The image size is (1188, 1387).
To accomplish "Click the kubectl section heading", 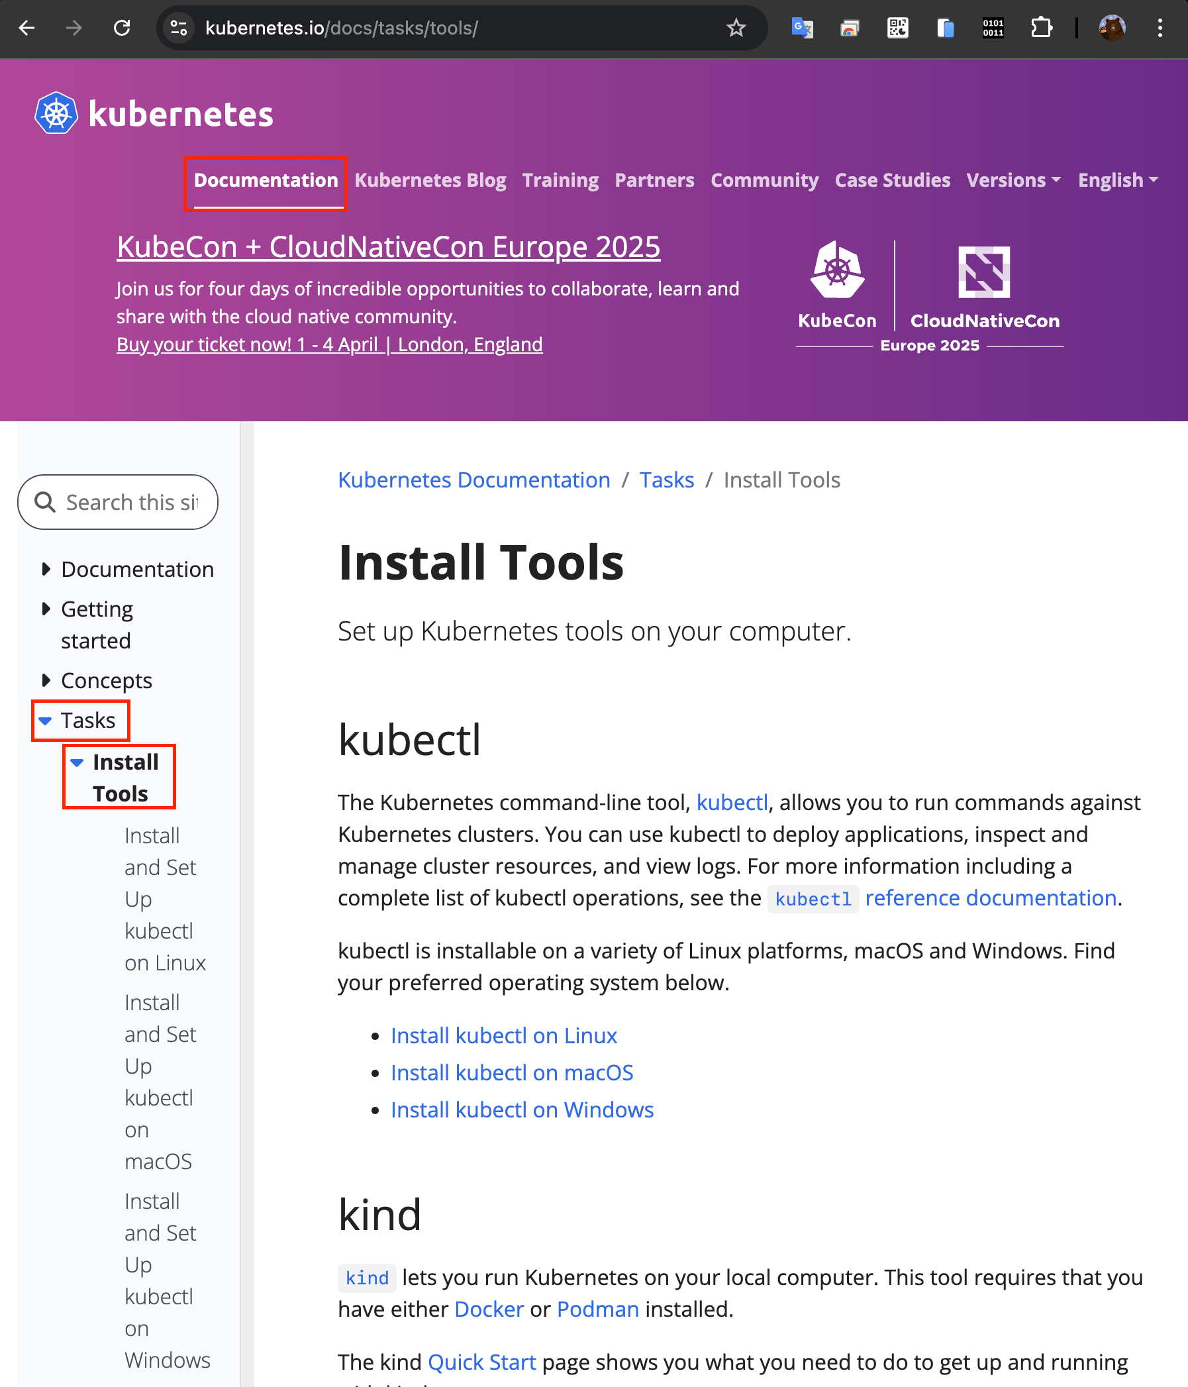I will [410, 741].
